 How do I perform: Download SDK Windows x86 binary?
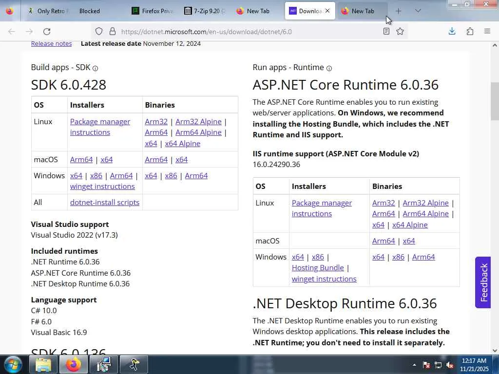pos(171,175)
